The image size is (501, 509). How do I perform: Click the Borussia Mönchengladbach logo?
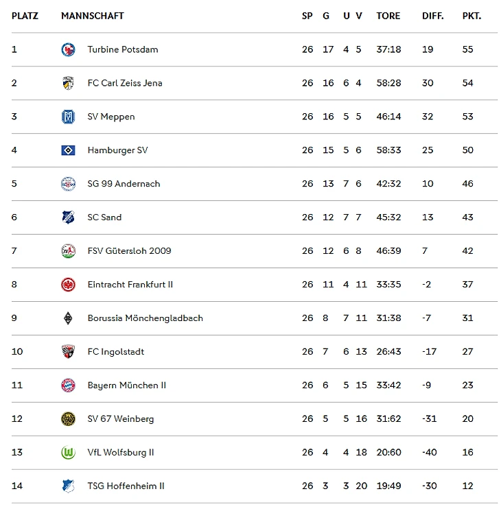point(68,318)
